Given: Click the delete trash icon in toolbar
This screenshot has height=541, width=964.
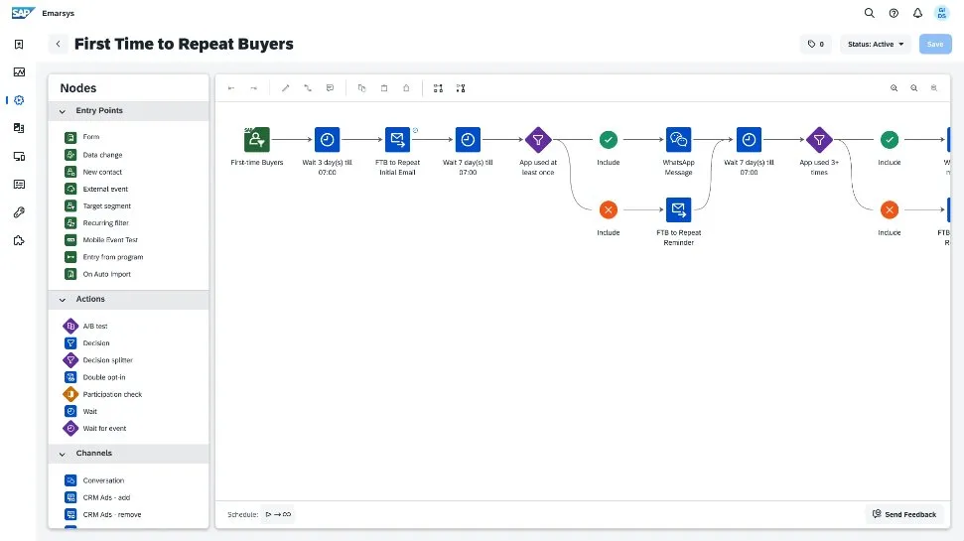Looking at the screenshot, I should [384, 88].
